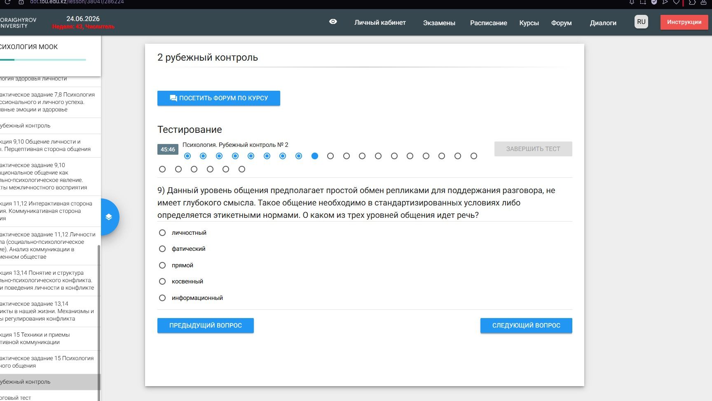Go to 'Экзамены' in the top navigation
Screen dimensions: 712x401
(439, 23)
